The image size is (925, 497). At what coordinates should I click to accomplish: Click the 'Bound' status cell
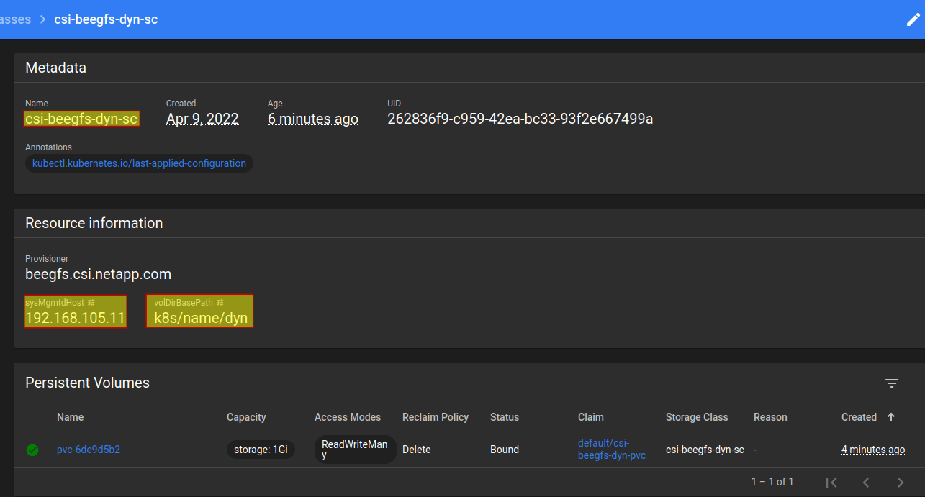(505, 450)
